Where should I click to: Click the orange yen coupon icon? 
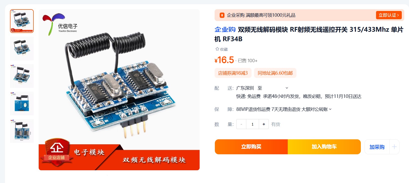[x=222, y=15]
